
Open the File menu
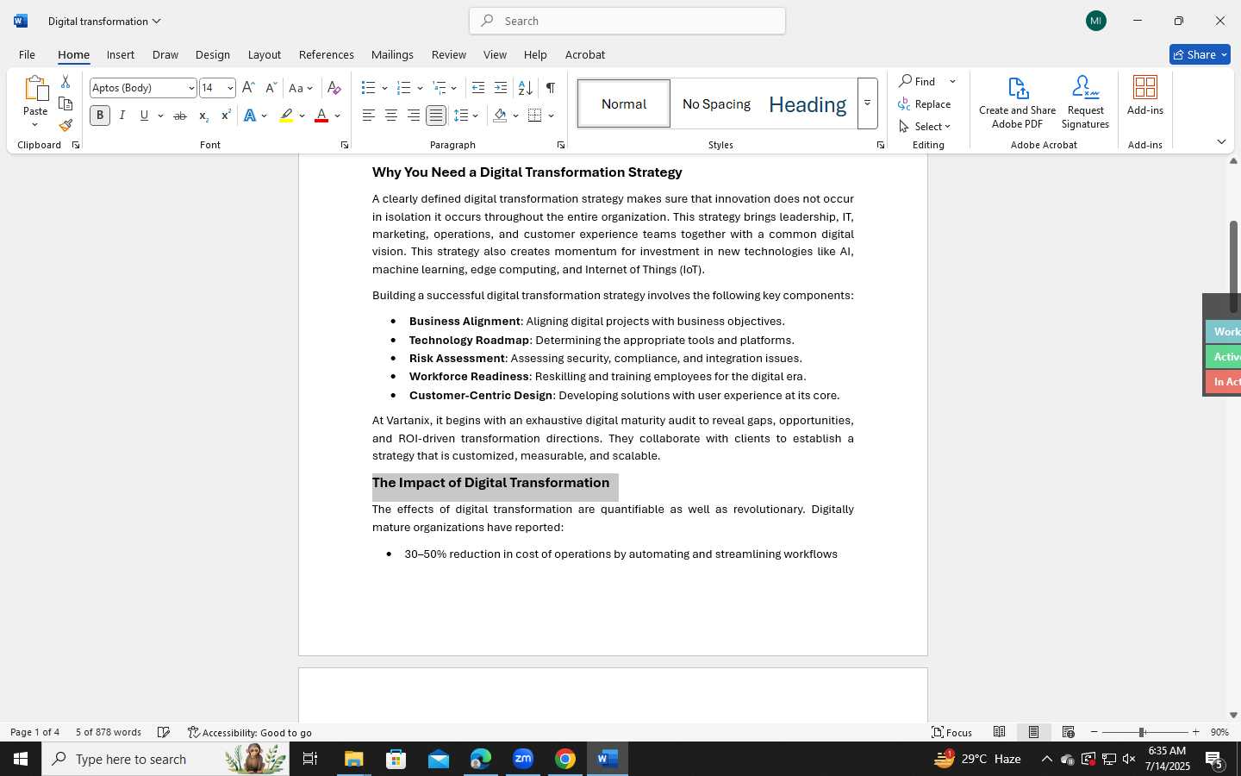(x=27, y=54)
